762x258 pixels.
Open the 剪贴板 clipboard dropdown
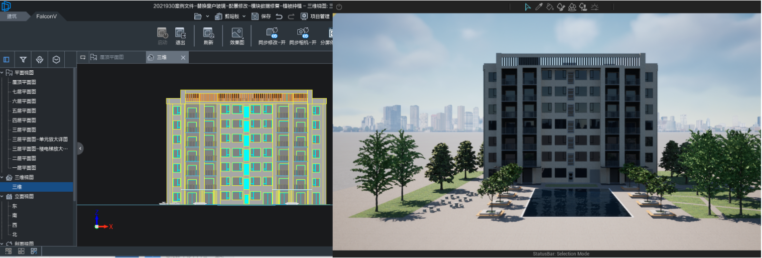[x=230, y=16]
